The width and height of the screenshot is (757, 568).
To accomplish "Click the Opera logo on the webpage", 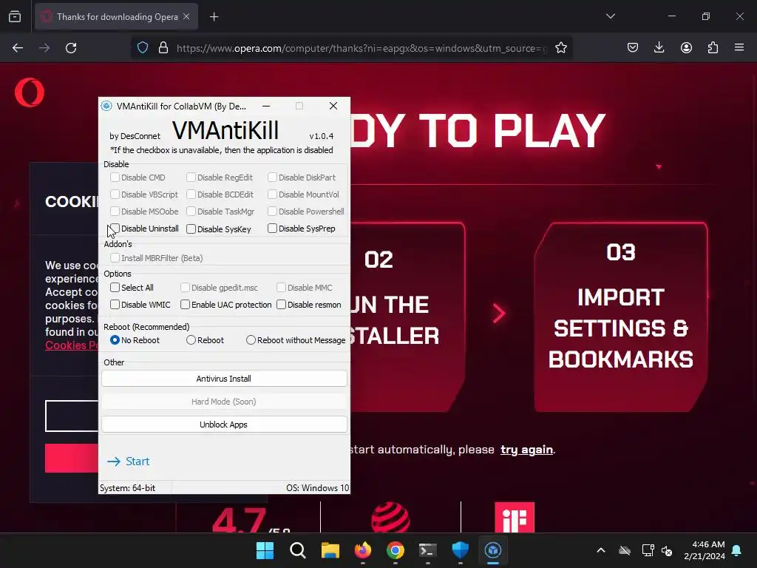I will [x=30, y=92].
